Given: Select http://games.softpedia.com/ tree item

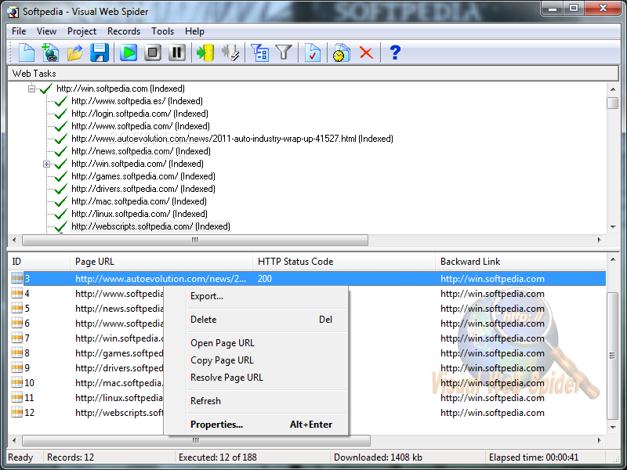Looking at the screenshot, I should (143, 176).
